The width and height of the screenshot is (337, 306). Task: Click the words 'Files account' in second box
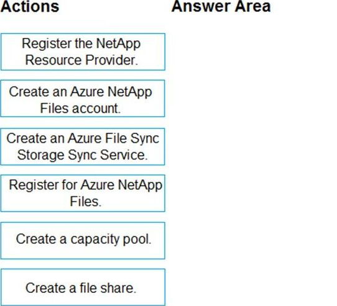pyautogui.click(x=80, y=108)
